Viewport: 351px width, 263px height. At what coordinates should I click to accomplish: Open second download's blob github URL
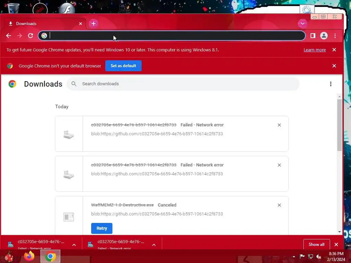coord(157,174)
